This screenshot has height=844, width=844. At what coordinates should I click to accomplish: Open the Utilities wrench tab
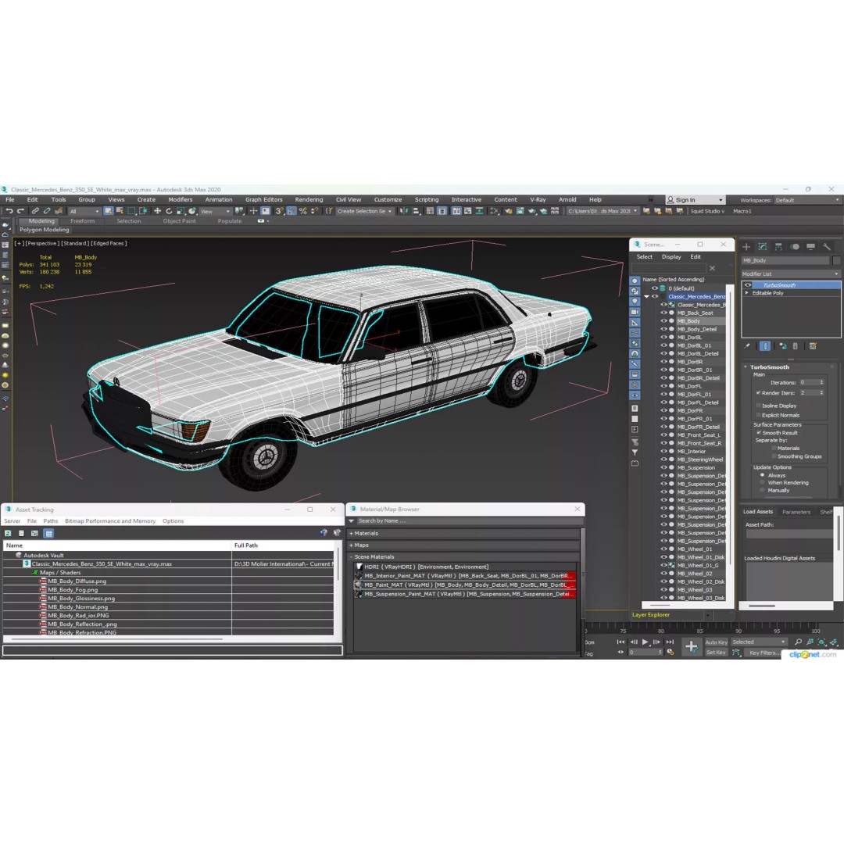click(827, 246)
